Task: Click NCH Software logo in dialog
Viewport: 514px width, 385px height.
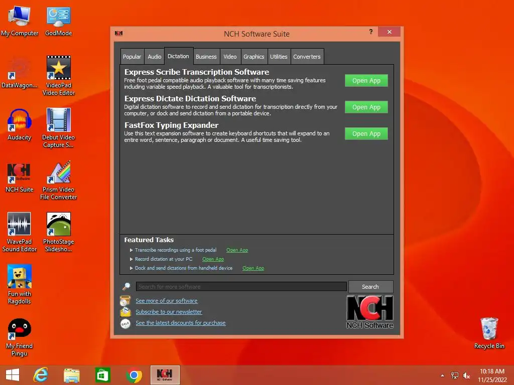Action: coord(370,312)
